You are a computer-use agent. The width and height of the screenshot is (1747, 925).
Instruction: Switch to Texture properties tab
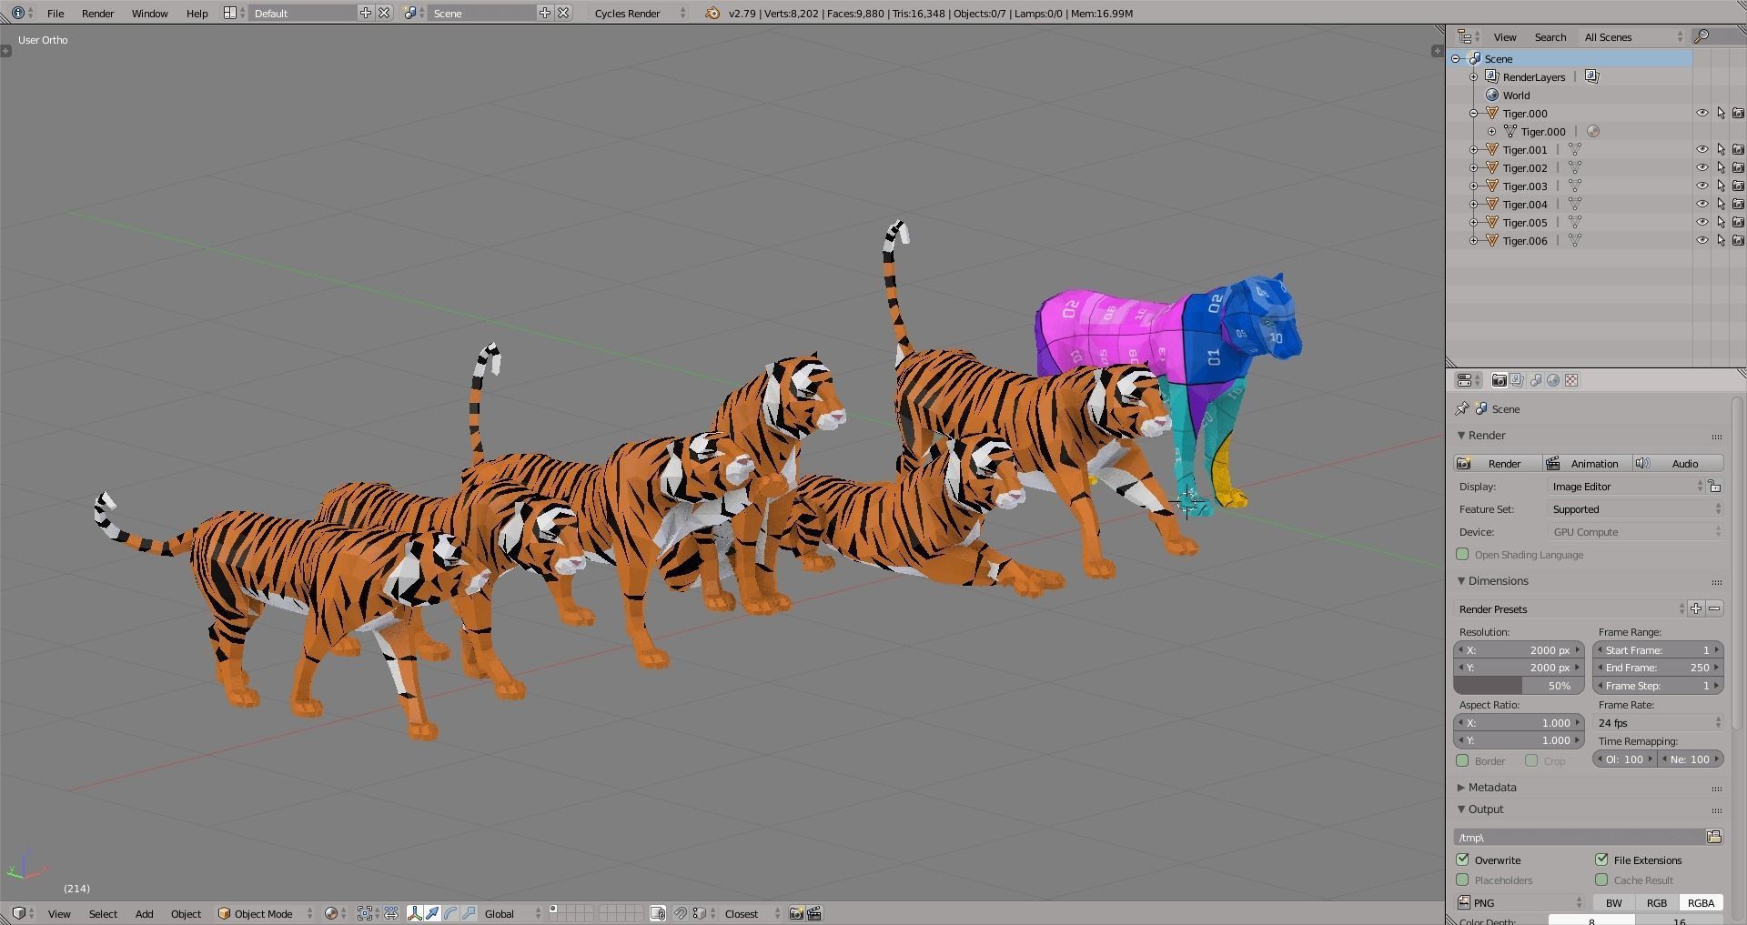[x=1571, y=380]
